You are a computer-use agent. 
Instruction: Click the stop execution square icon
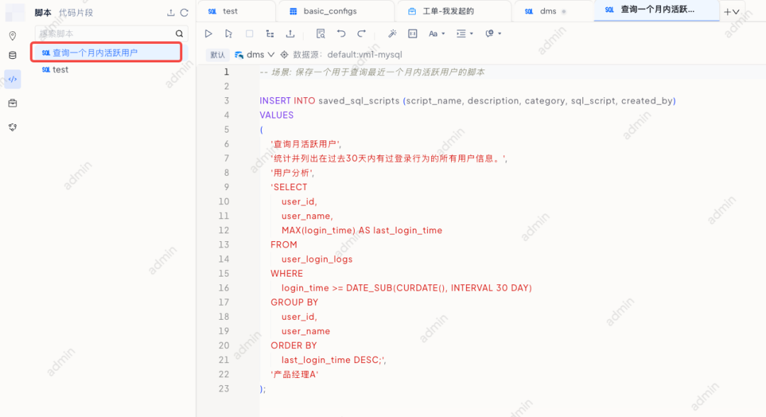(250, 34)
